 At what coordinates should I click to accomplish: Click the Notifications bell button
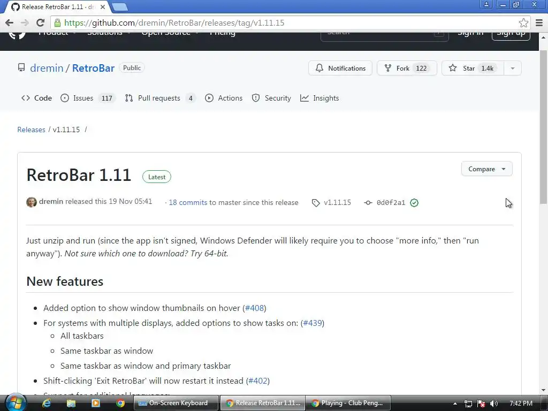pos(340,68)
